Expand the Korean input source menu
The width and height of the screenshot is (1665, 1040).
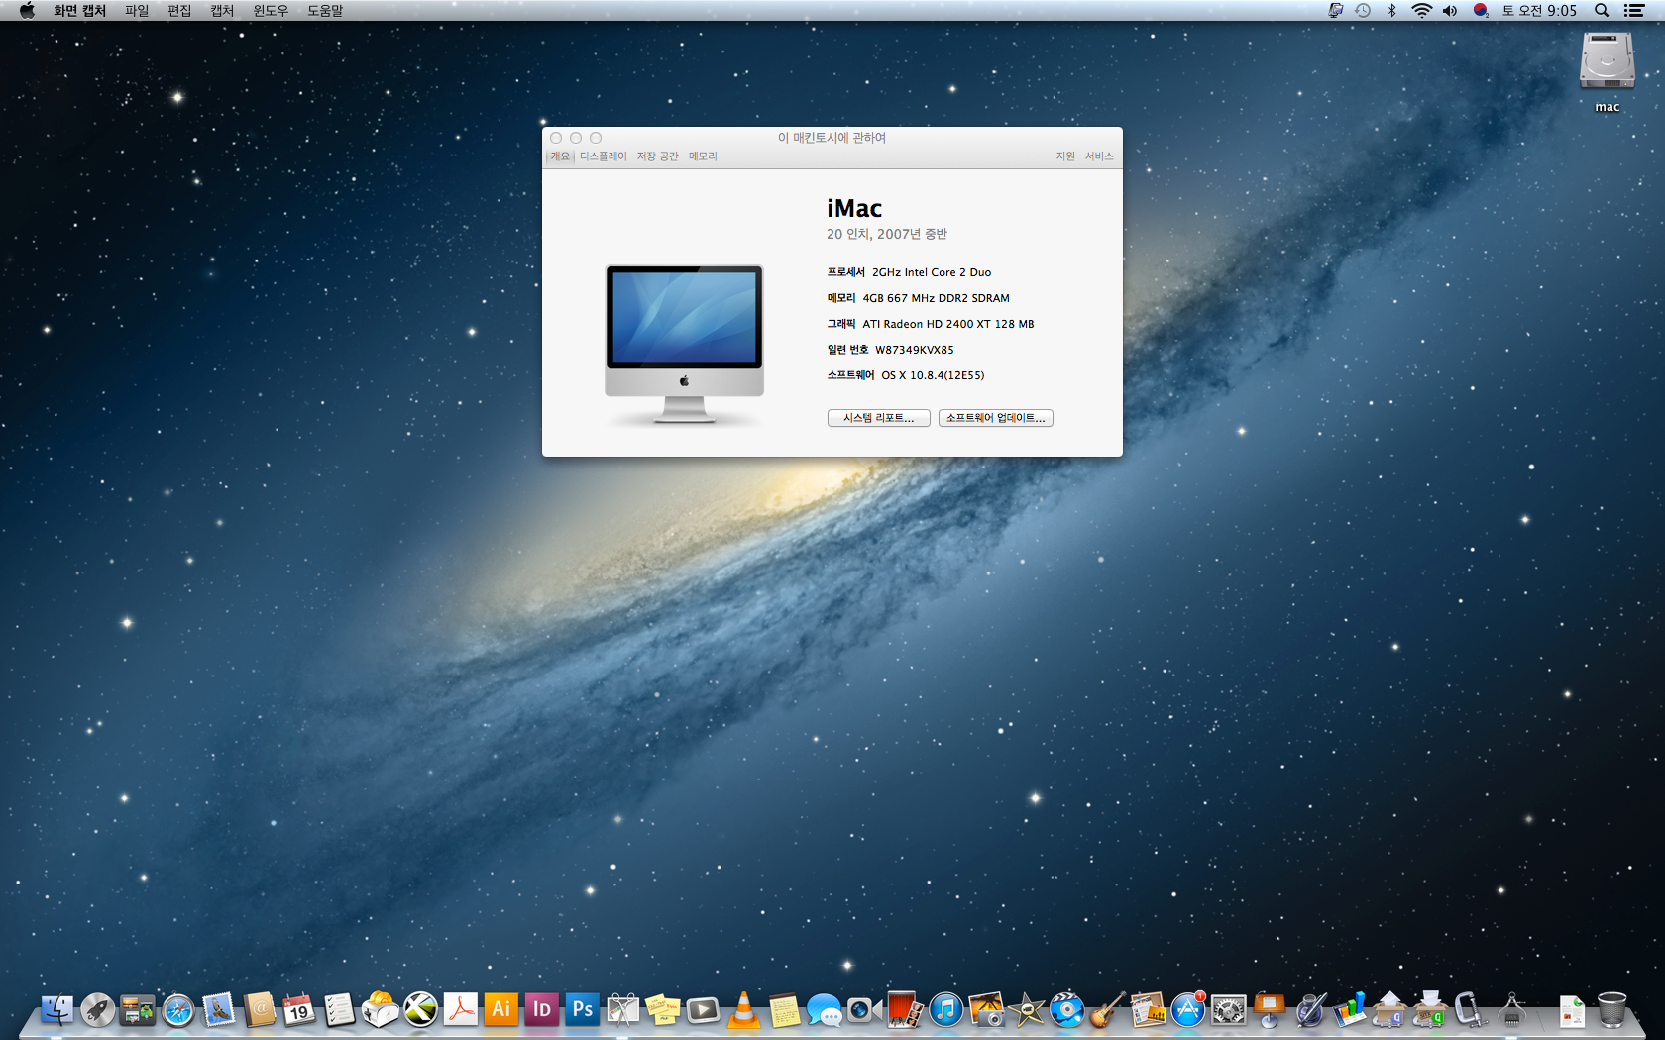click(1481, 11)
